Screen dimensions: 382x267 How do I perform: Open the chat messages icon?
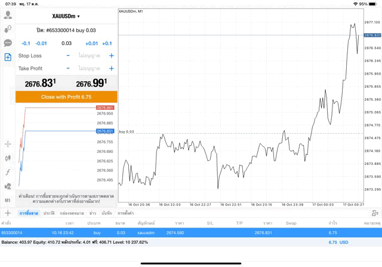[8, 43]
